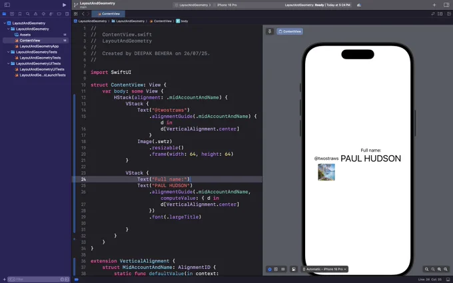Switch preview to Live mode
The height and width of the screenshot is (283, 453).
[x=270, y=269]
